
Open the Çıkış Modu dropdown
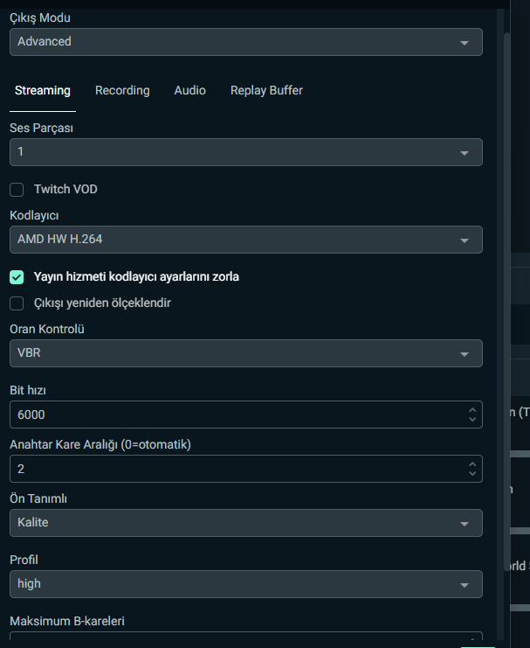[245, 42]
